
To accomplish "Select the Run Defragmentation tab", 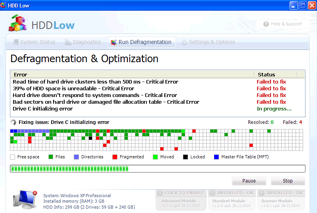I will click(x=141, y=42).
